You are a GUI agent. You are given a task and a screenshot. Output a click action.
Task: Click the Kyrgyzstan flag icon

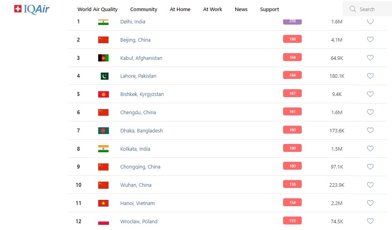(103, 94)
